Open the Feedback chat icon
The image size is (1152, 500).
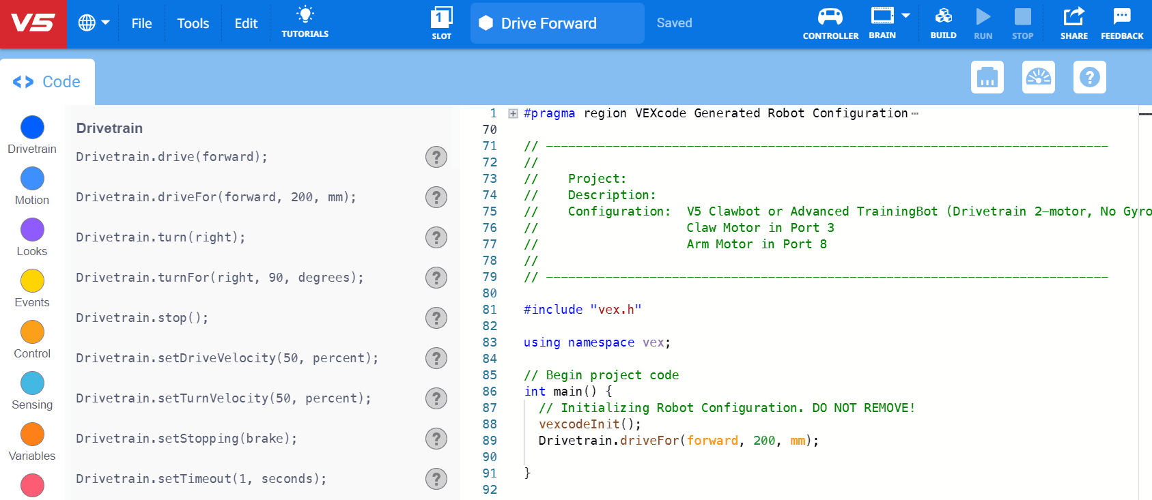pos(1121,17)
